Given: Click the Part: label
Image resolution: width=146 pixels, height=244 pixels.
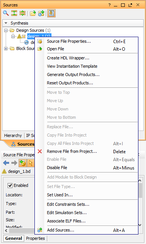Looking at the screenshot, I should click(x=10, y=212).
